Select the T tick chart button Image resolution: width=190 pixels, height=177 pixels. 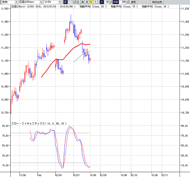[x=95, y=2]
